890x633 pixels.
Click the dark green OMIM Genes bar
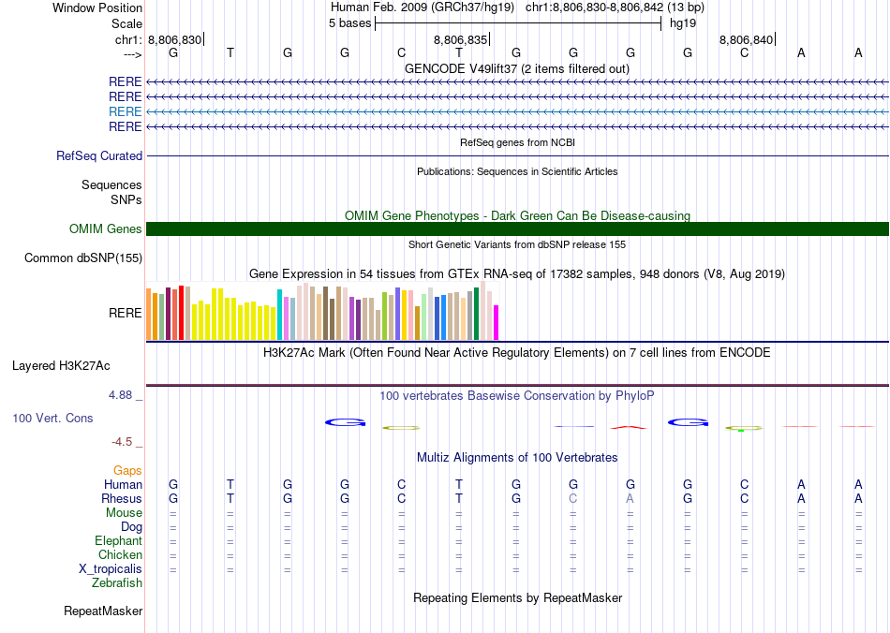coord(517,228)
